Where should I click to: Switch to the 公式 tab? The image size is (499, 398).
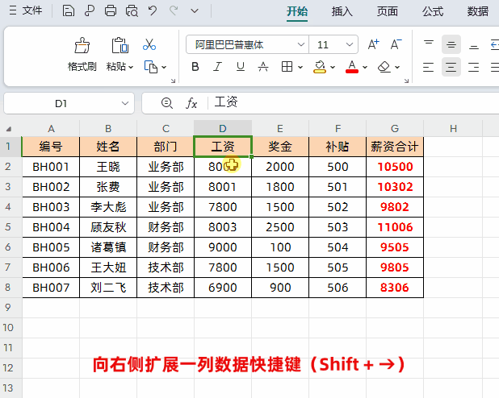pos(433,11)
